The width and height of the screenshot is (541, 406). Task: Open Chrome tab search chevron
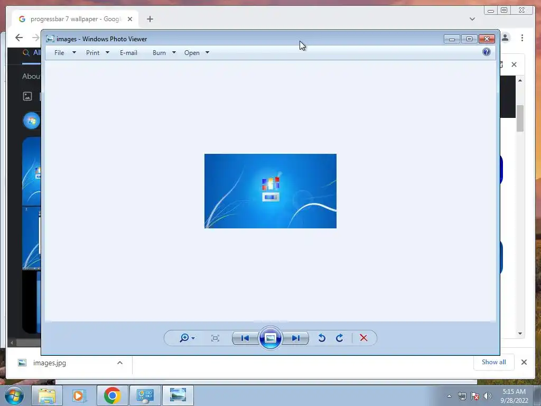point(472,19)
